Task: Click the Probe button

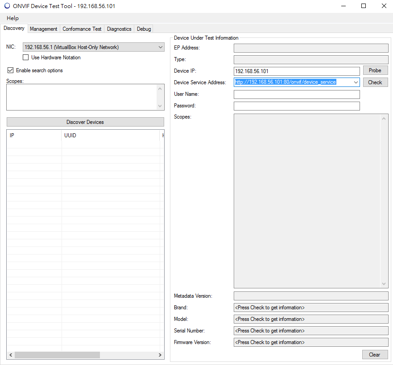Action: tap(375, 70)
